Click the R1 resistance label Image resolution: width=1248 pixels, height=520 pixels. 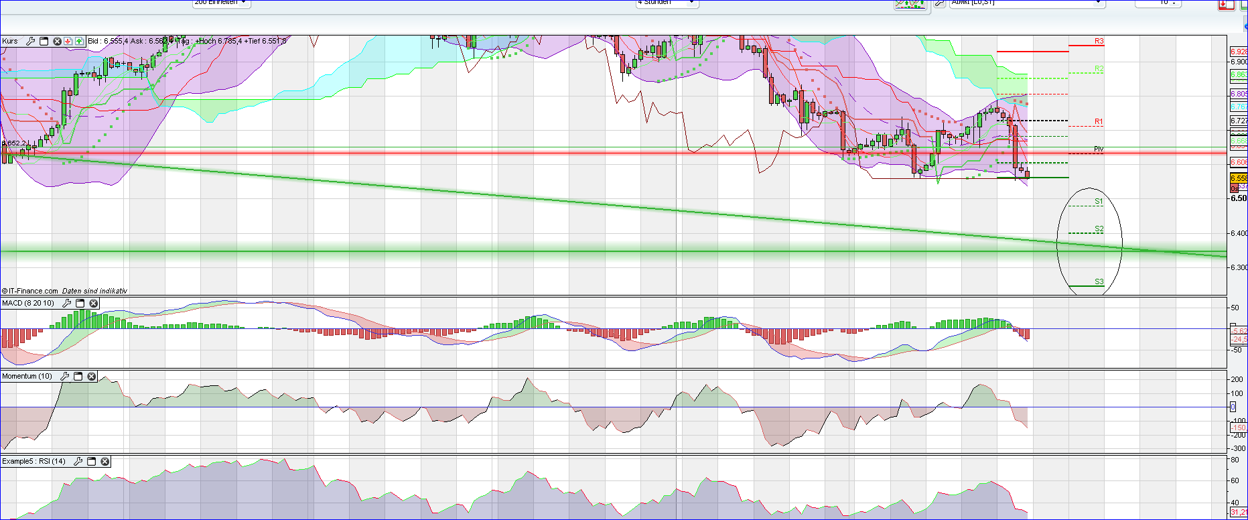pos(1099,122)
